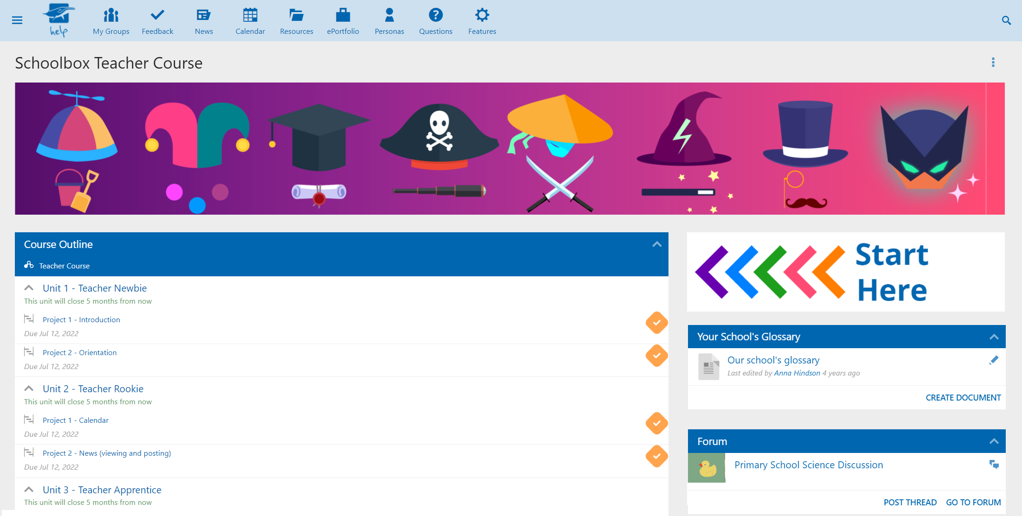Viewport: 1022px width, 516px height.
Task: Open the hamburger navigation menu
Action: pos(17,20)
